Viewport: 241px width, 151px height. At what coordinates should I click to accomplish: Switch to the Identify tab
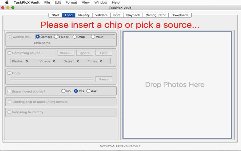[x=84, y=15]
